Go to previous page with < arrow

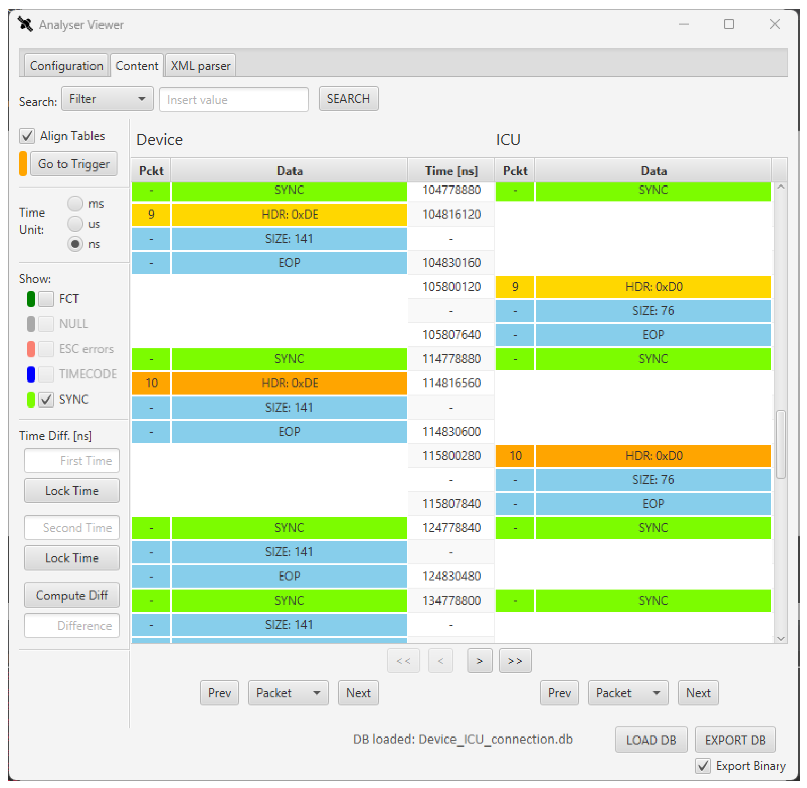tap(441, 660)
